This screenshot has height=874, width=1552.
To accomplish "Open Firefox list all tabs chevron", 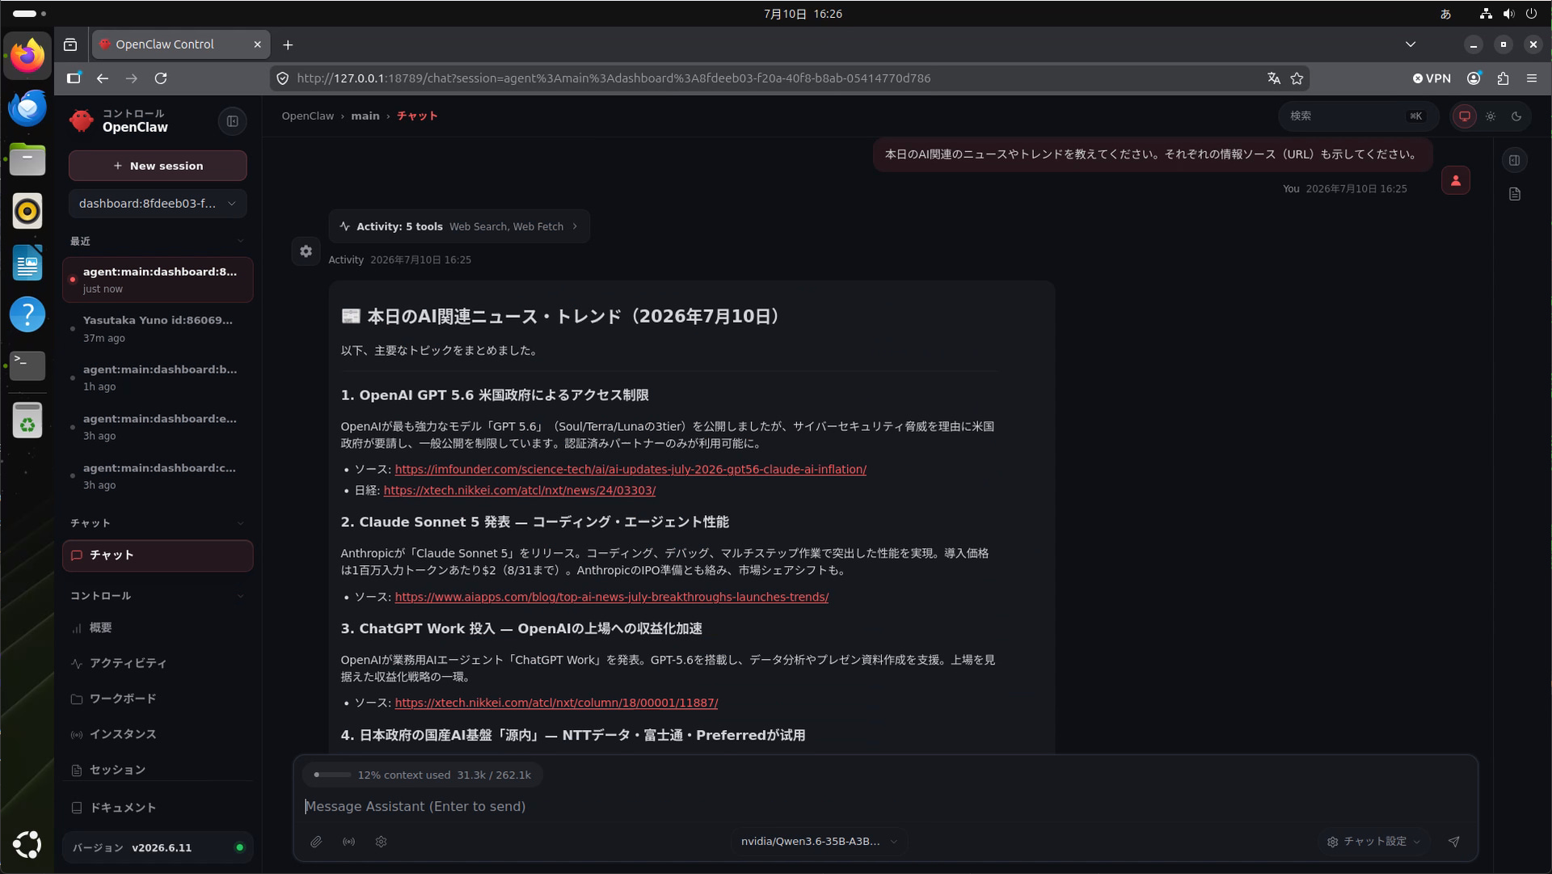I will click(1410, 44).
